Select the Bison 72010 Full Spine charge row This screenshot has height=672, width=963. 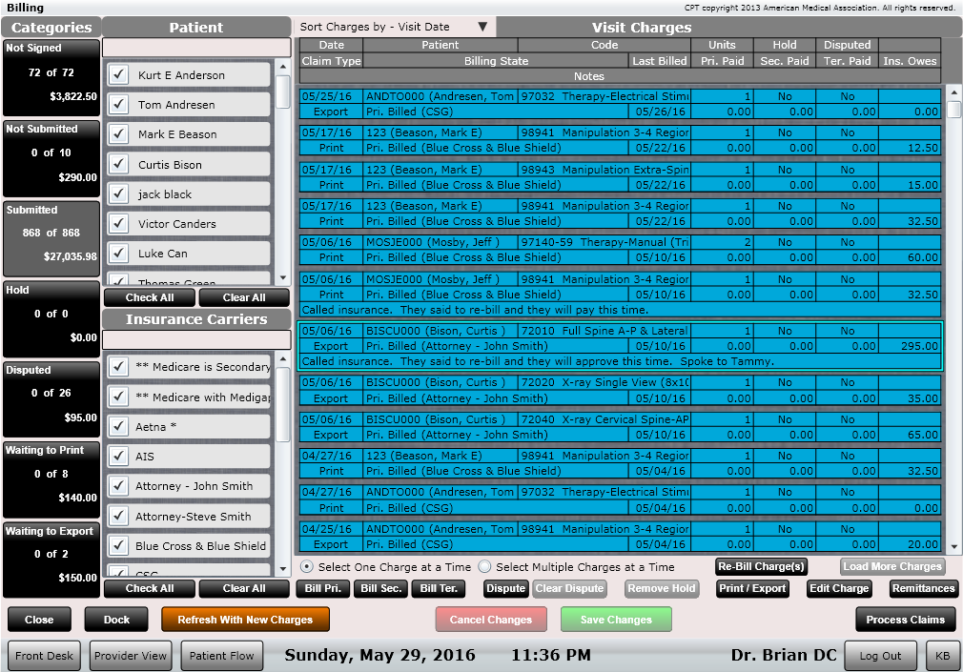click(620, 346)
